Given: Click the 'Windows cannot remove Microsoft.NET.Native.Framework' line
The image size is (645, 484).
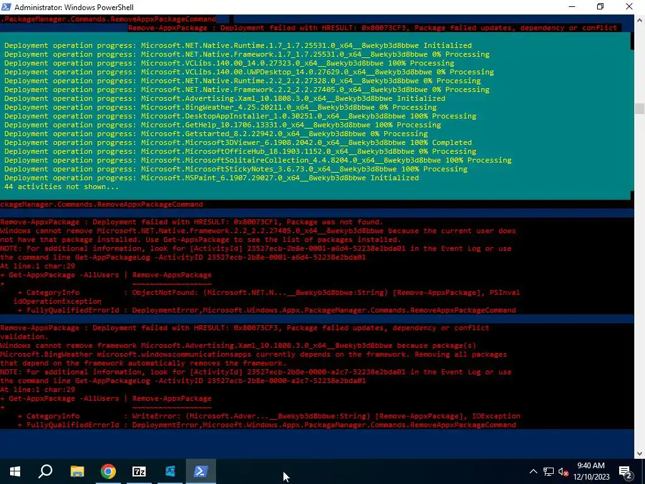Looking at the screenshot, I should tap(258, 231).
